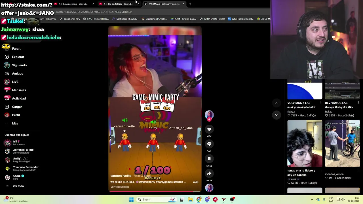Follow creator via the plus badge
This screenshot has width=363, height=204.
tap(209, 120)
